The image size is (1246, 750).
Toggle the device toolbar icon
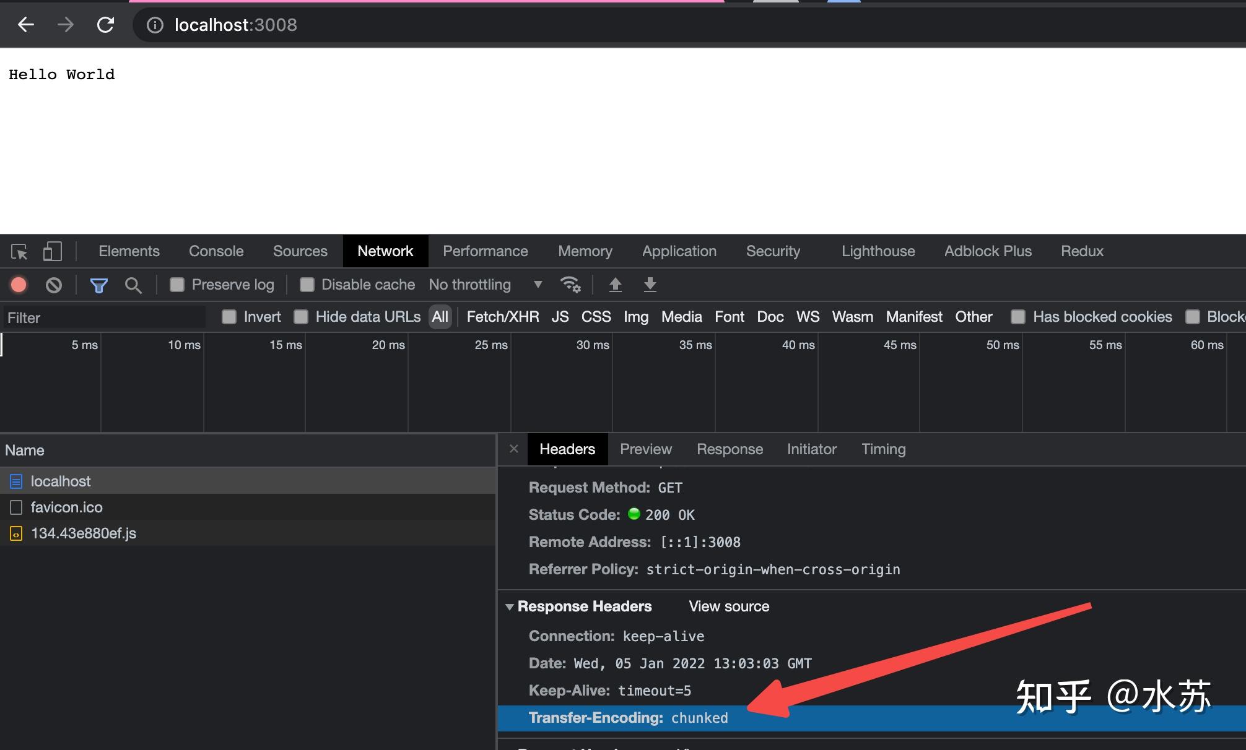(x=53, y=251)
